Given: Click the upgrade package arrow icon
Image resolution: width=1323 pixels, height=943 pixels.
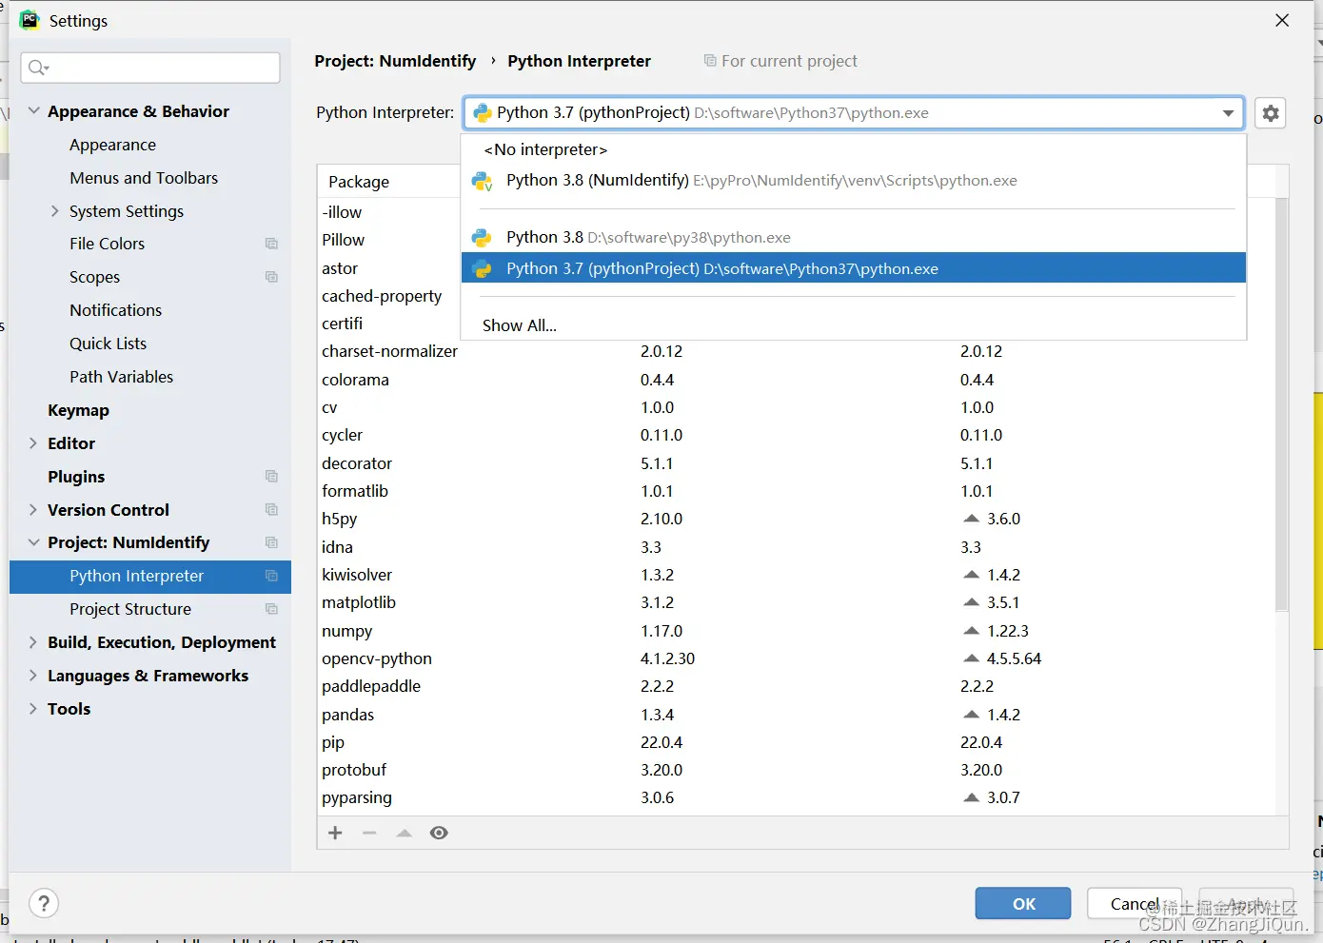Looking at the screenshot, I should pos(404,833).
